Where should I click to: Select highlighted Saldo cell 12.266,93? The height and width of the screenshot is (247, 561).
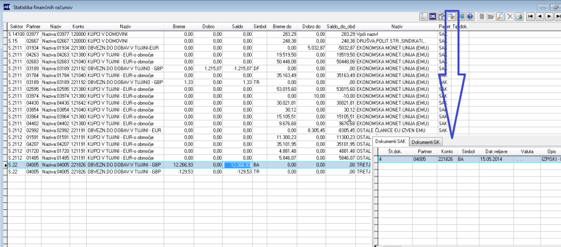tap(237, 165)
